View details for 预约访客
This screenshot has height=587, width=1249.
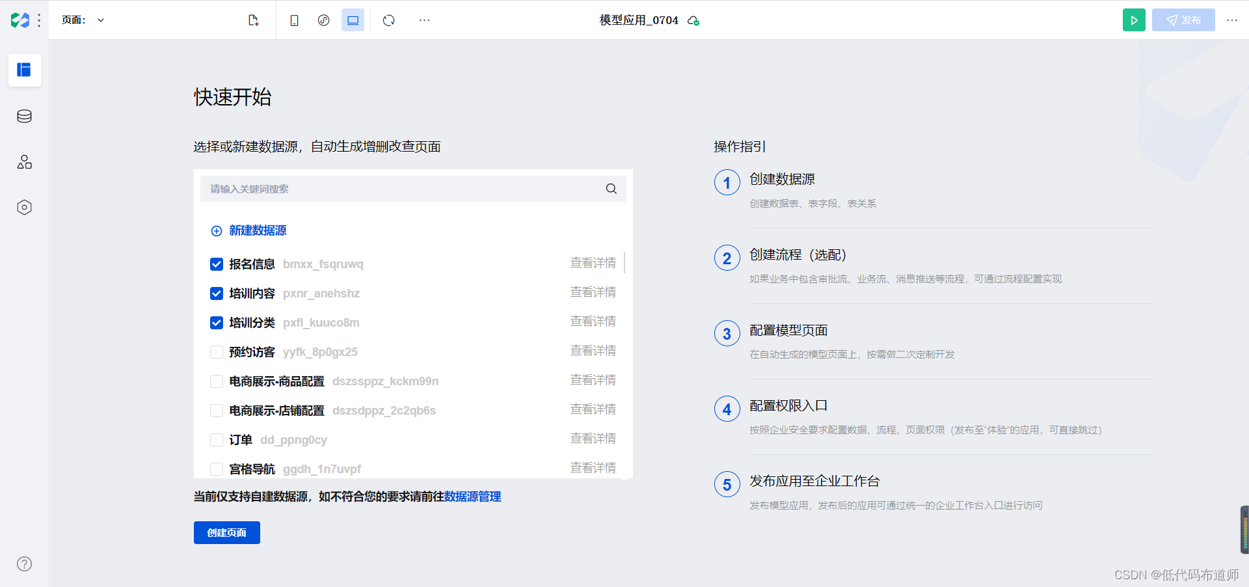593,351
